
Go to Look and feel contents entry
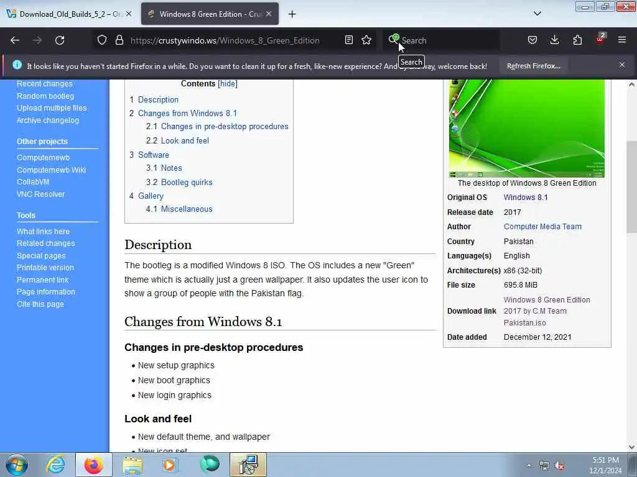tap(185, 141)
